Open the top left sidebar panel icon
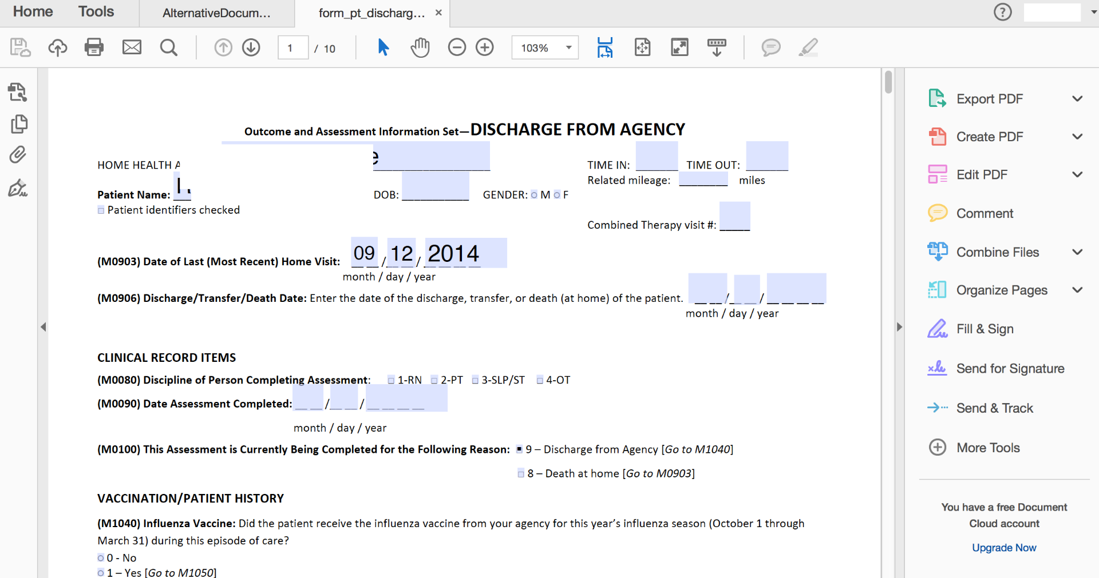The width and height of the screenshot is (1099, 578). click(18, 92)
